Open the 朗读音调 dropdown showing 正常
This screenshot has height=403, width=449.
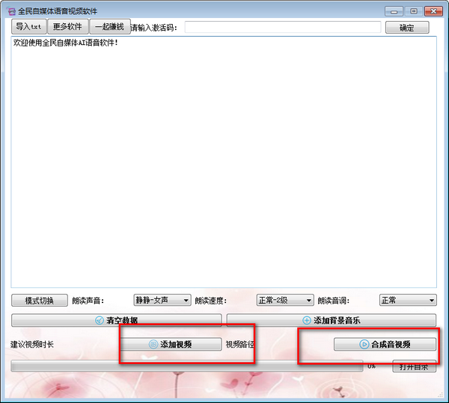(x=408, y=301)
